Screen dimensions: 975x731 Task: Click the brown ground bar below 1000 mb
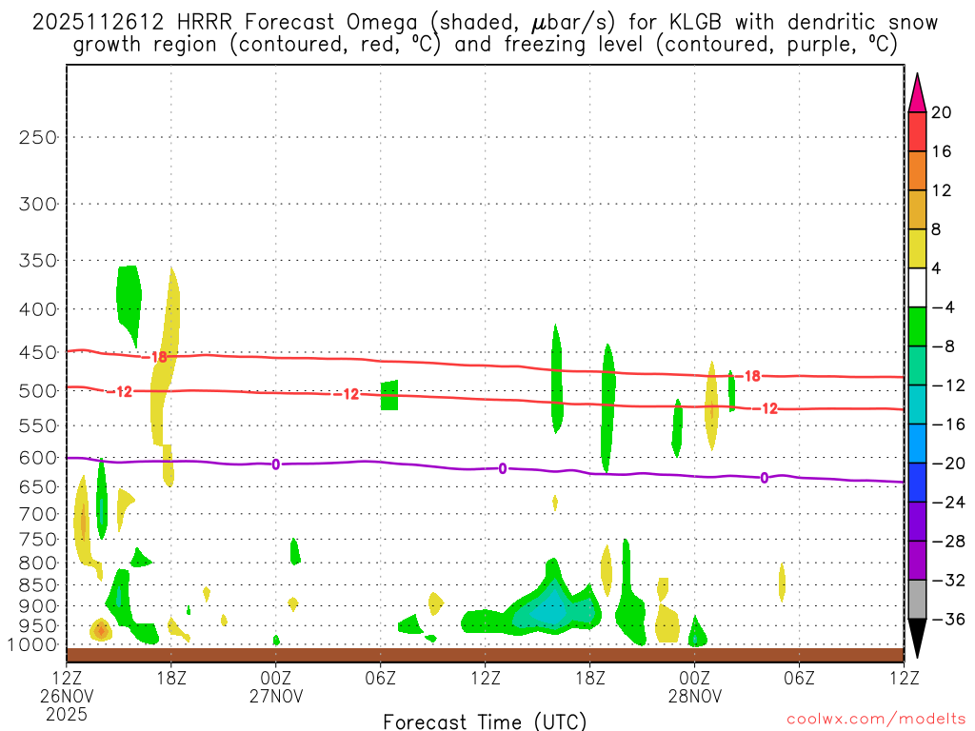(485, 655)
